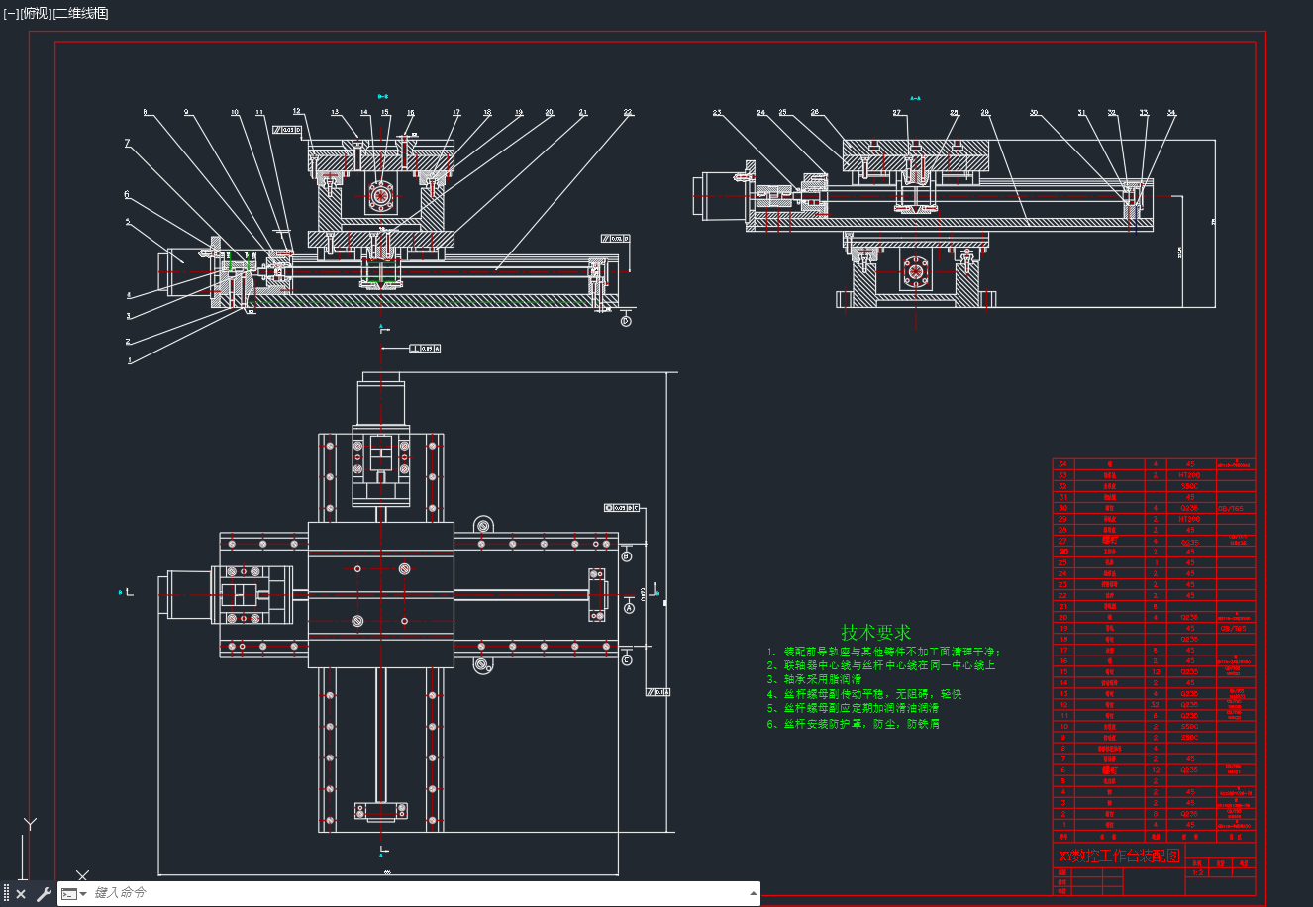Select quantity 12 in parts list row 15
Image resolution: width=1313 pixels, height=907 pixels.
click(1155, 671)
